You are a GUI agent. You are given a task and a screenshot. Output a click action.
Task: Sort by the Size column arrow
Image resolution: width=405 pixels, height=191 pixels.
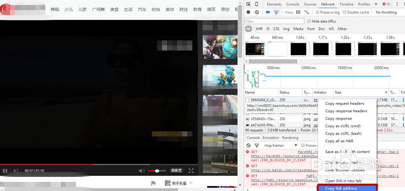point(386,92)
